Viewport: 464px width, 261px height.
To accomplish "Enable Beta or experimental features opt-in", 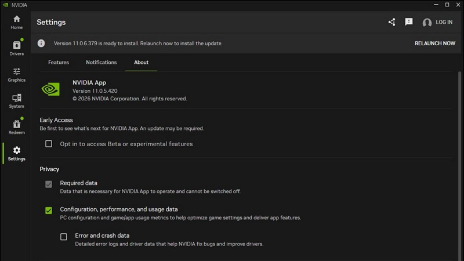I will 49,144.
